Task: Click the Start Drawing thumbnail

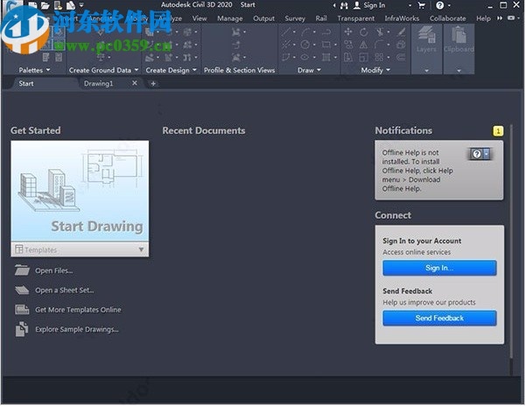Action: click(80, 191)
